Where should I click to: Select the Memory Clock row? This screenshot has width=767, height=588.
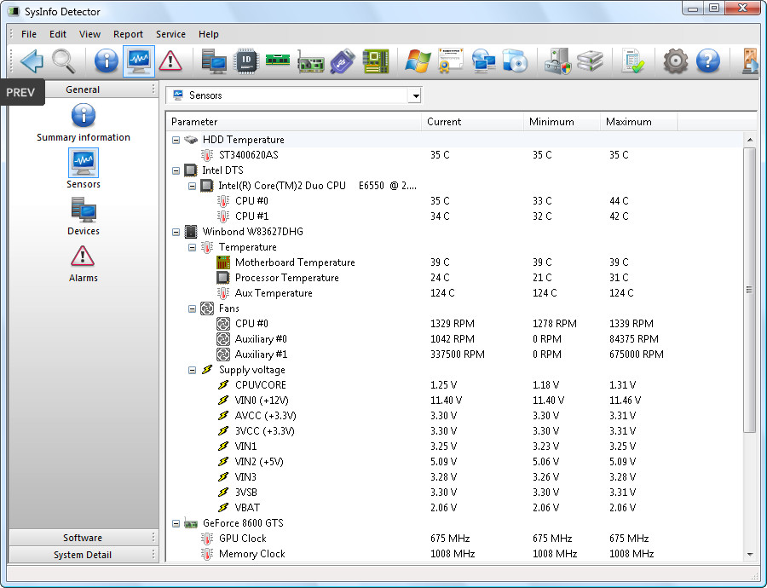[x=455, y=554]
